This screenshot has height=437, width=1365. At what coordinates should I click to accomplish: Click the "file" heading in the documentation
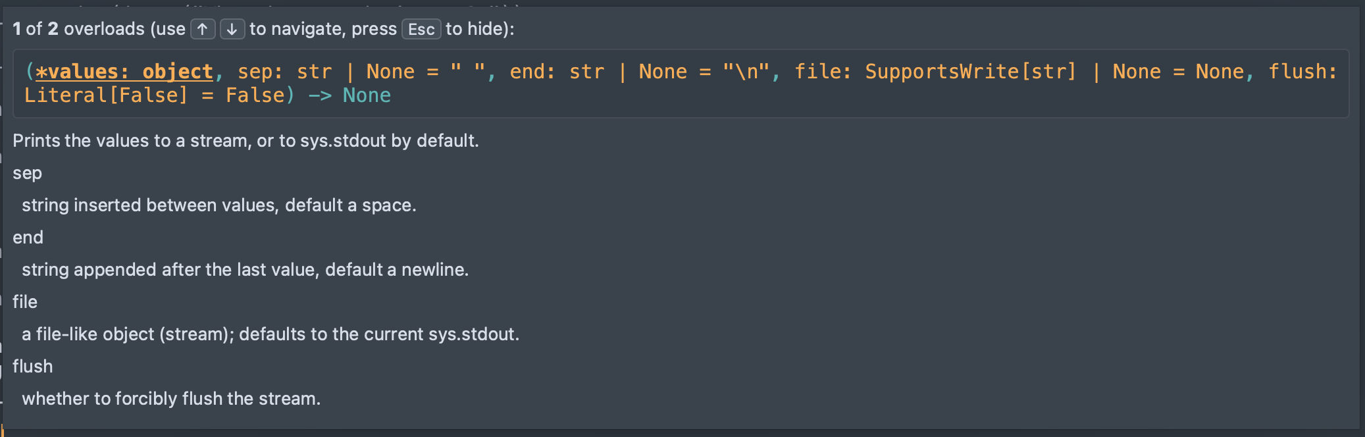pos(25,302)
